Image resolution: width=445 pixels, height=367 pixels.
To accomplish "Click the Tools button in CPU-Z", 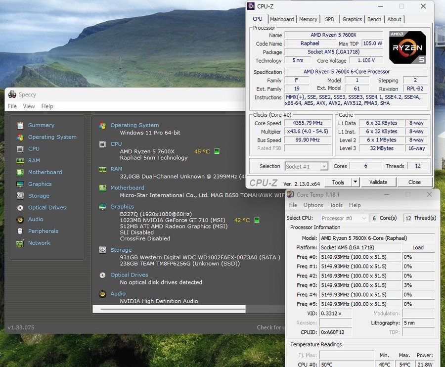I will coord(338,182).
